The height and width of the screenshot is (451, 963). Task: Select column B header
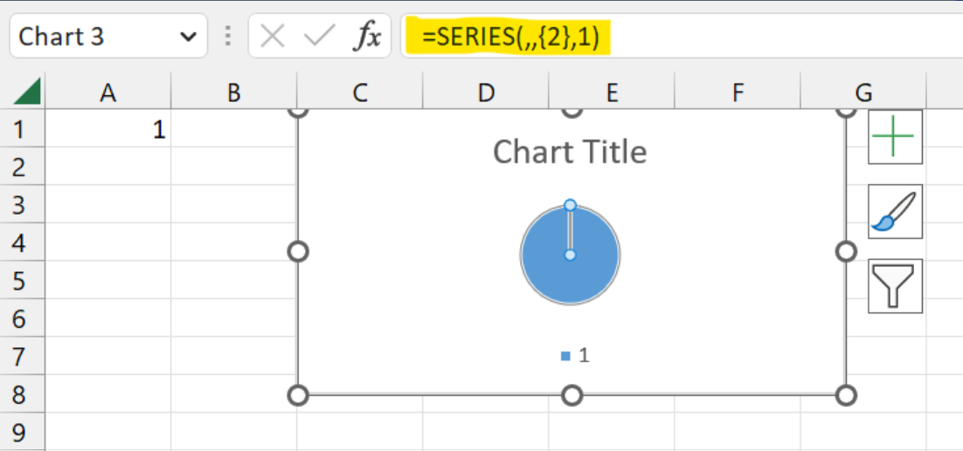[233, 92]
